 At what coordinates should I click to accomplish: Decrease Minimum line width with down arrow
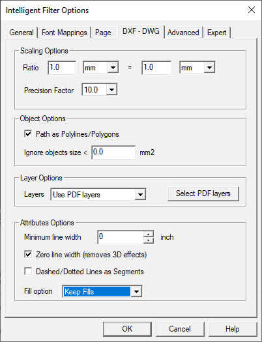149,240
